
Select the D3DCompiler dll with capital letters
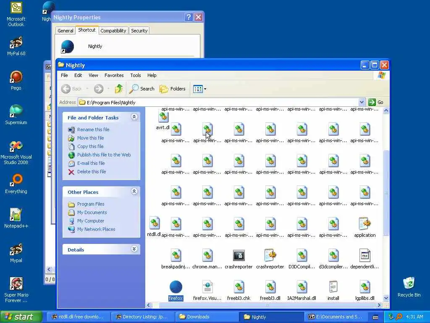coord(302,255)
